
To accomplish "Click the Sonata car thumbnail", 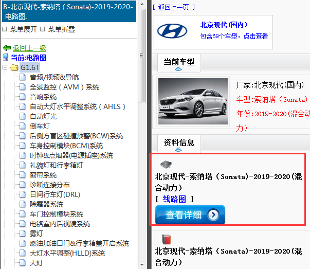I will (x=193, y=101).
